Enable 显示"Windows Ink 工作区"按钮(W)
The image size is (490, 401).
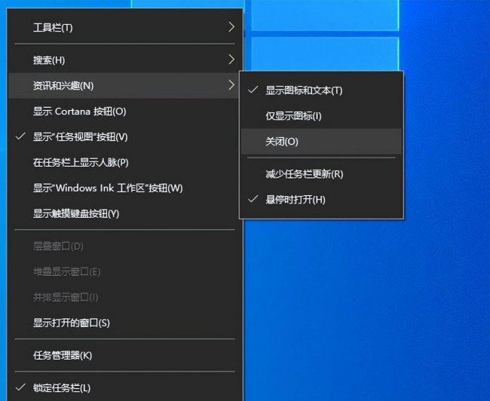pos(124,188)
